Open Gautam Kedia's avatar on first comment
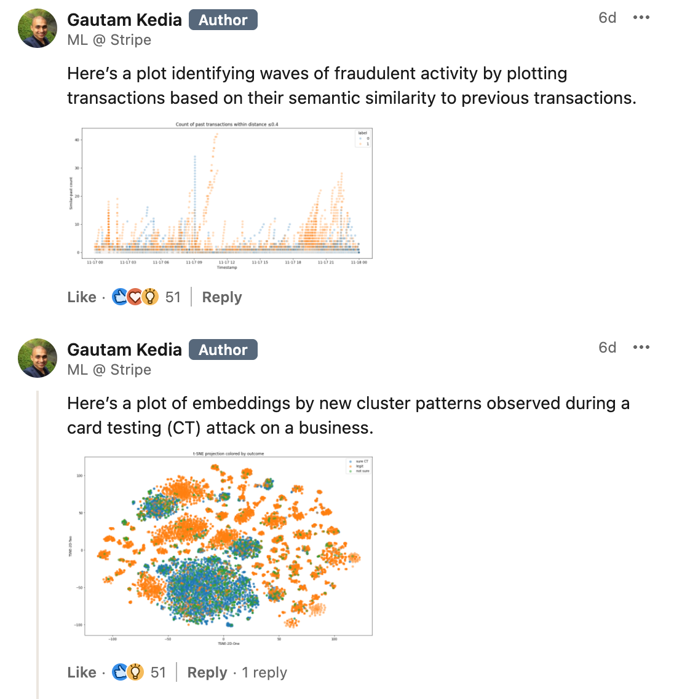Image resolution: width=674 pixels, height=699 pixels. coord(38,28)
